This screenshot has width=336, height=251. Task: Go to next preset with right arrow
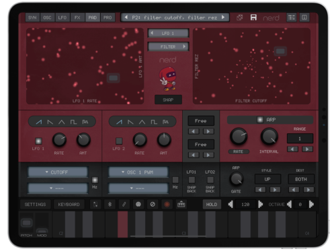[x=223, y=17]
